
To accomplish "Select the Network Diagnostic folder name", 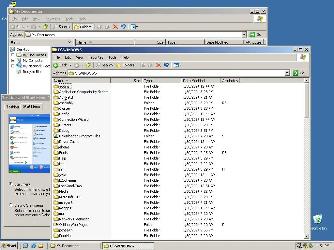I will pos(74,219).
